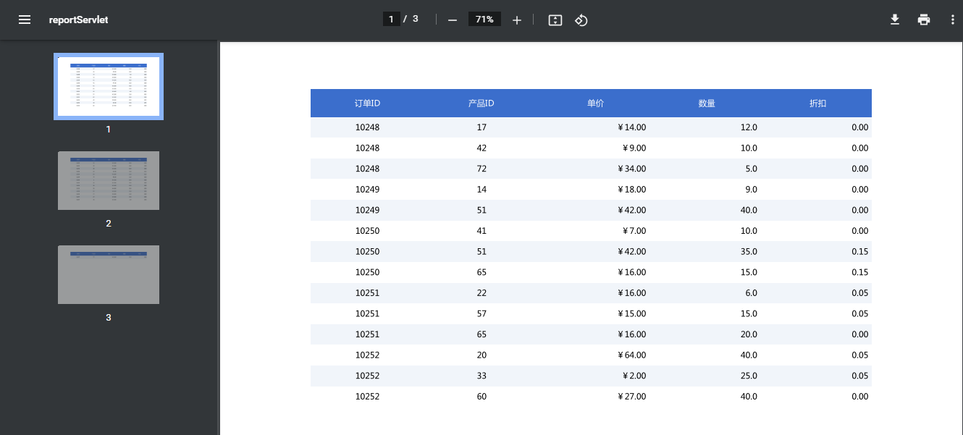Viewport: 963px width, 435px height.
Task: Click the 订单ID column header
Action: [367, 104]
